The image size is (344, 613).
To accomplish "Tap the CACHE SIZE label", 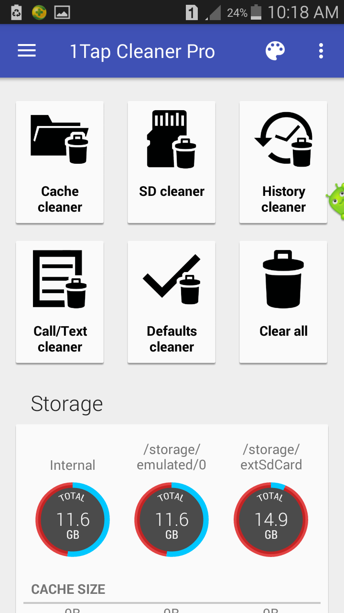I will 68,589.
